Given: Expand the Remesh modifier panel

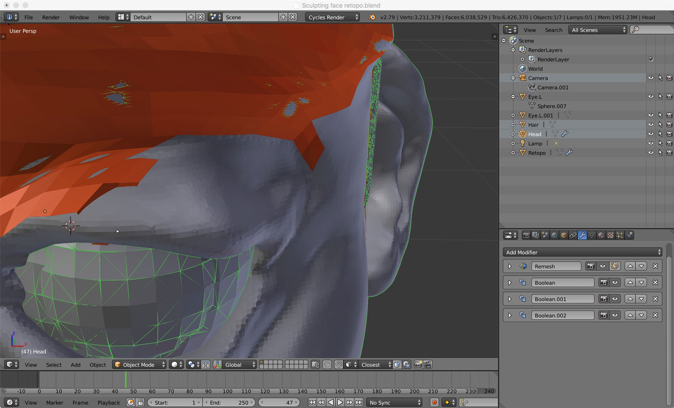Looking at the screenshot, I should click(510, 266).
